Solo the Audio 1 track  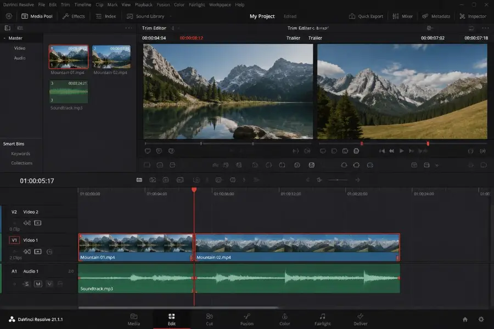26,284
